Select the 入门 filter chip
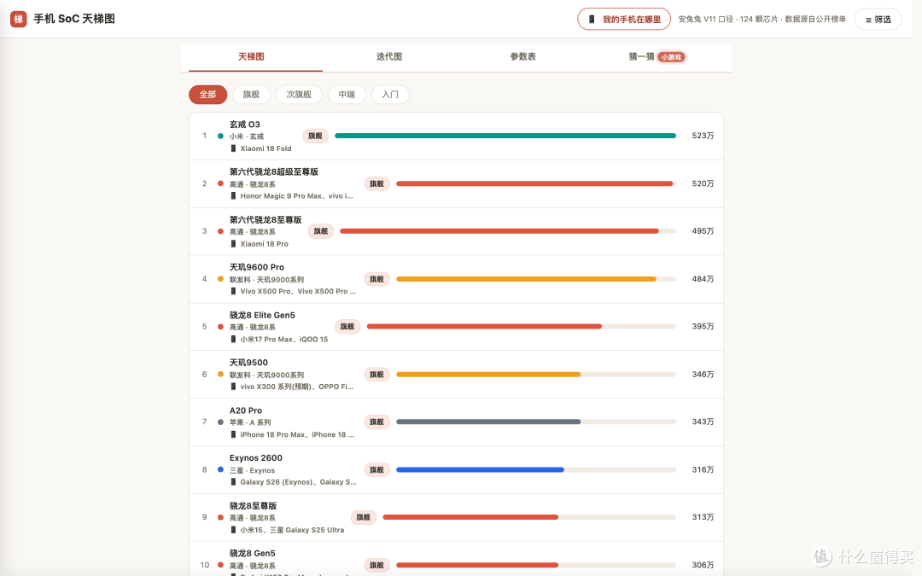Screen dimensions: 922x576 click(390, 95)
